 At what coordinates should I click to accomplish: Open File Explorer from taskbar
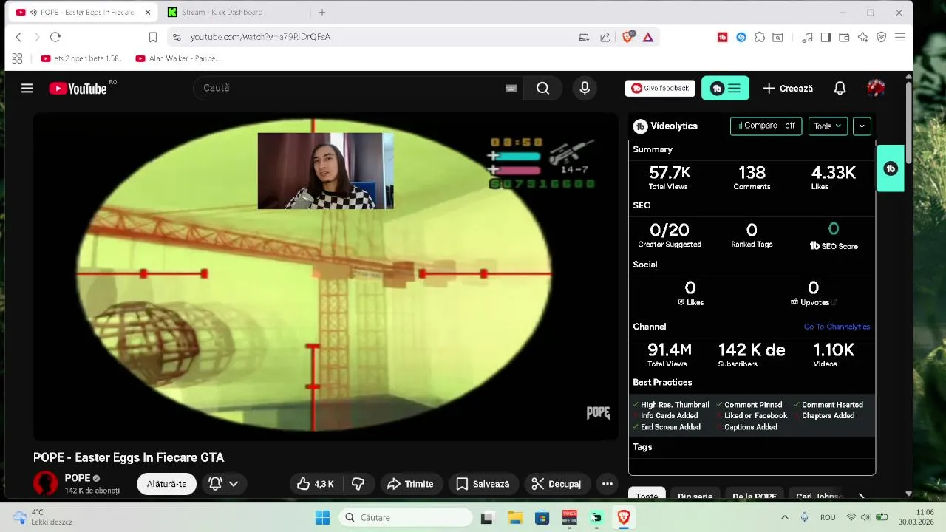click(x=515, y=518)
